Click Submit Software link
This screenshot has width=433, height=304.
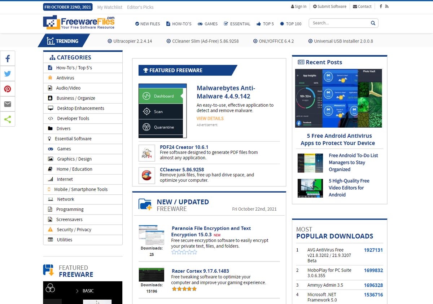(329, 6)
